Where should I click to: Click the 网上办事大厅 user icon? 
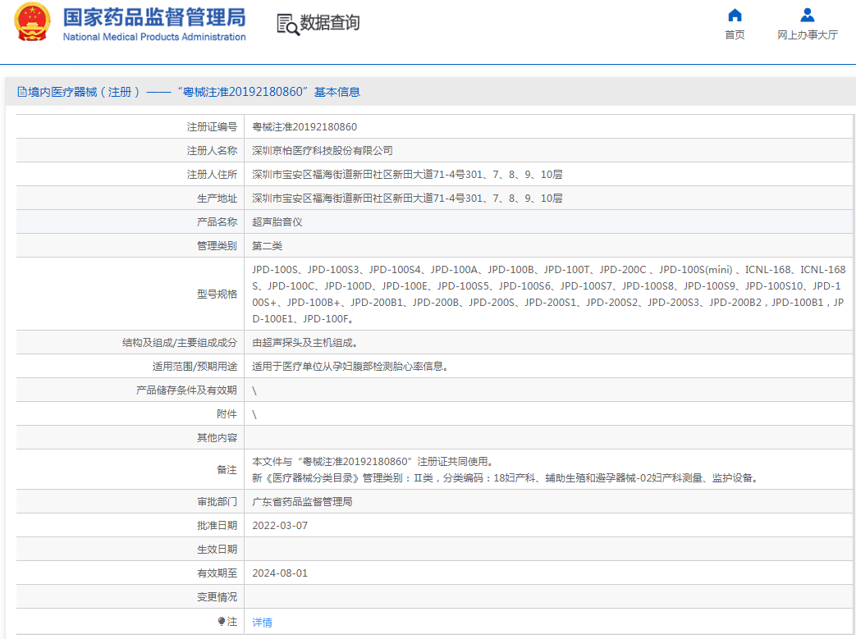(808, 15)
